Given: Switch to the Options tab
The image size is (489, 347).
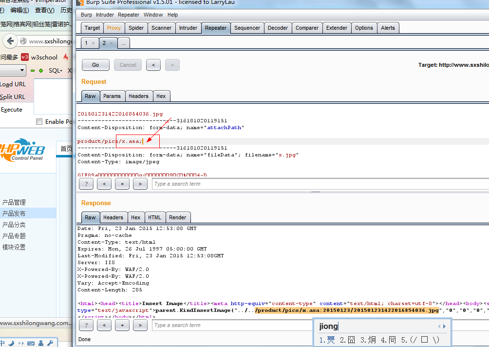Looking at the screenshot, I should point(364,28).
